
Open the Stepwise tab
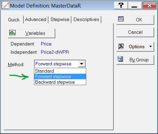click(x=60, y=20)
